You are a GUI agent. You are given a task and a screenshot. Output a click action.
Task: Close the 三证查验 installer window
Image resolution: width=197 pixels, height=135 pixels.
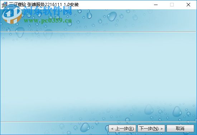188,5
